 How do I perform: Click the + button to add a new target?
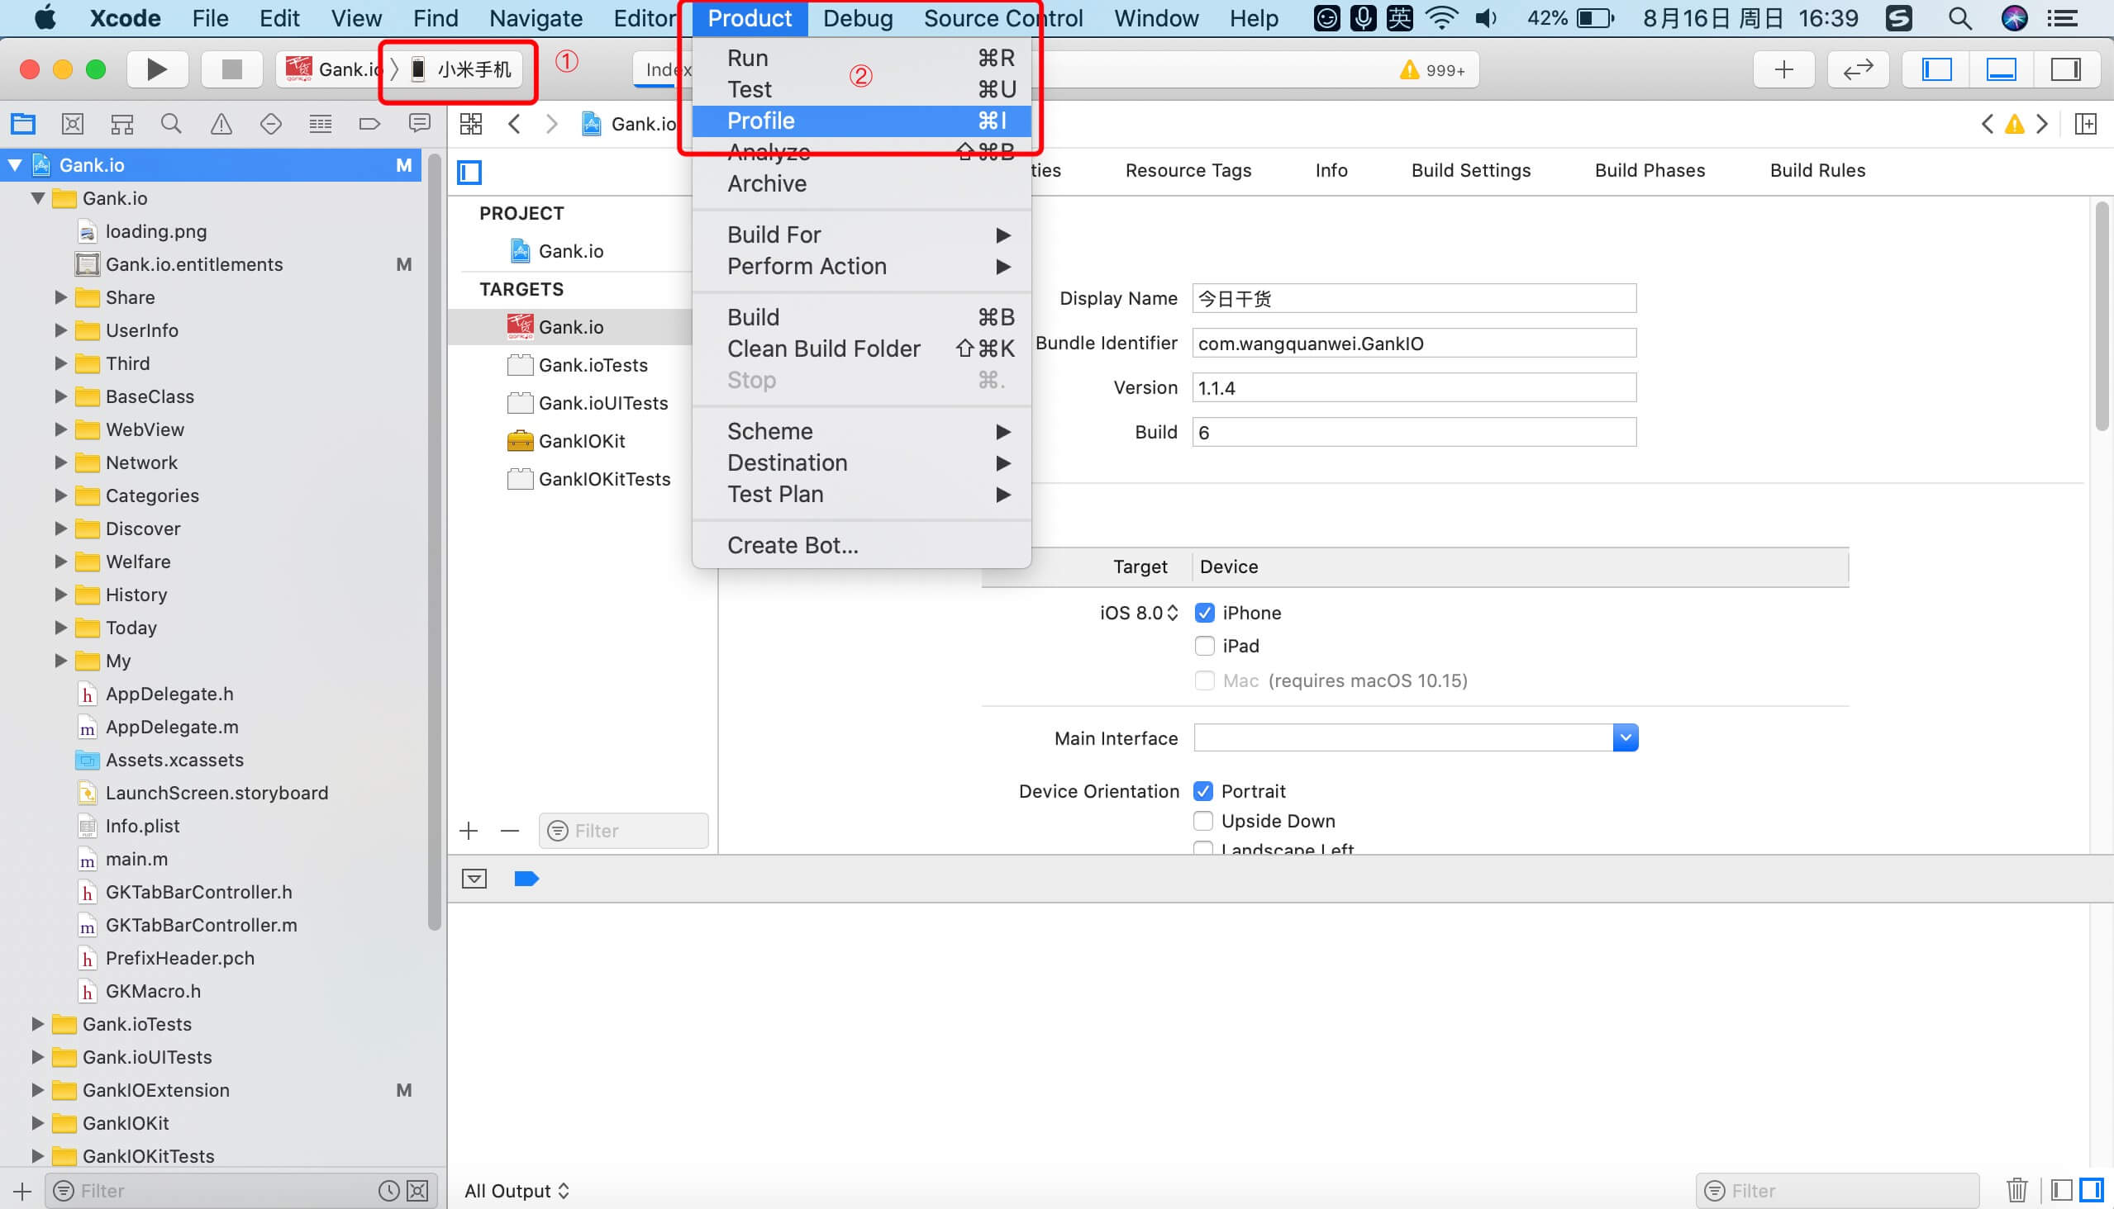[469, 830]
